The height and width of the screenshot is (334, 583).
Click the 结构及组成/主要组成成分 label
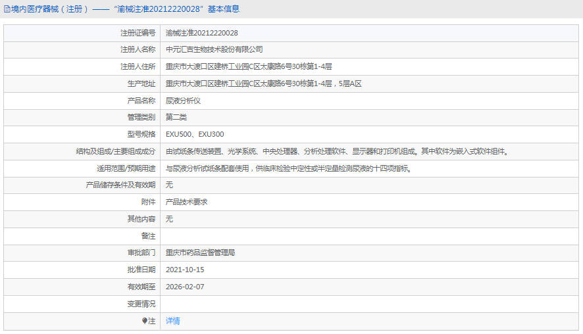(x=116, y=152)
